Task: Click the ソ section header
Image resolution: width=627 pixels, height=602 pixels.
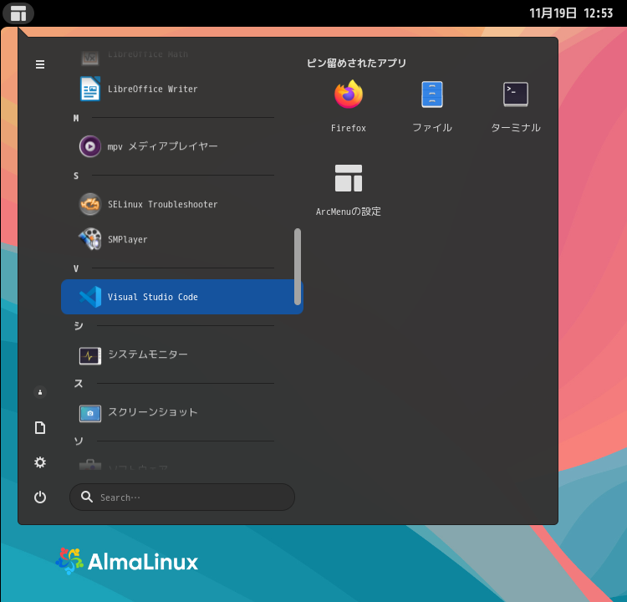Action: click(79, 441)
